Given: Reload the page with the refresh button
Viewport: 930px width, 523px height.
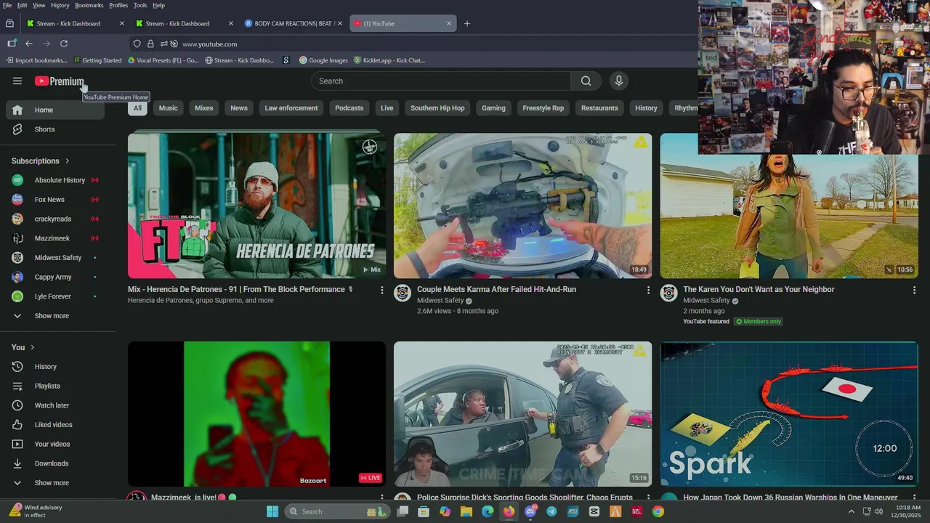Looking at the screenshot, I should (64, 44).
